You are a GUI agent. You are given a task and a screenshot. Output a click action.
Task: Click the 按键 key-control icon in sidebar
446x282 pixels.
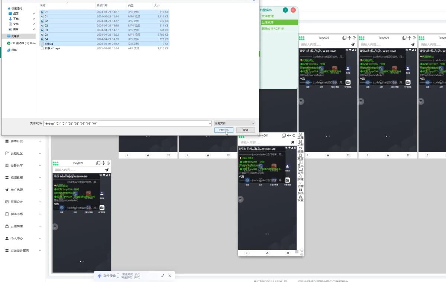click(300, 178)
